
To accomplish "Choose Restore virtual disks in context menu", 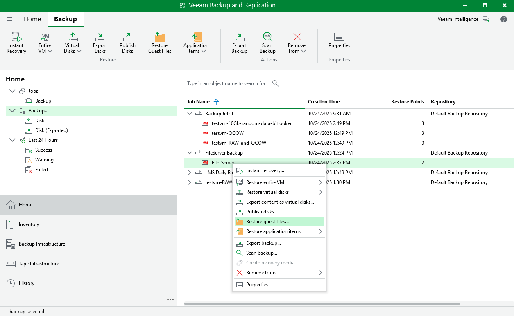I will (279, 192).
